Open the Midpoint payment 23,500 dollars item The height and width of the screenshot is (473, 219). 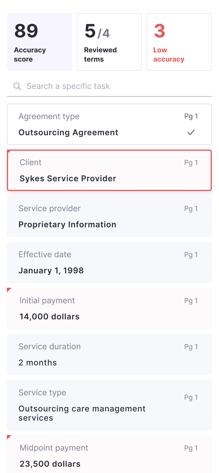(109, 454)
